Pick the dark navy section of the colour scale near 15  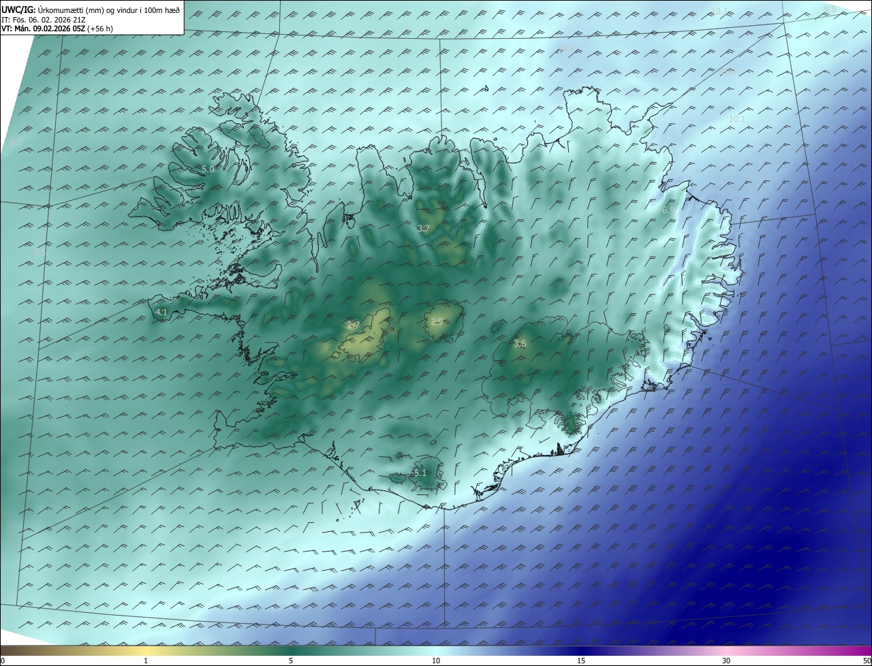click(x=581, y=650)
